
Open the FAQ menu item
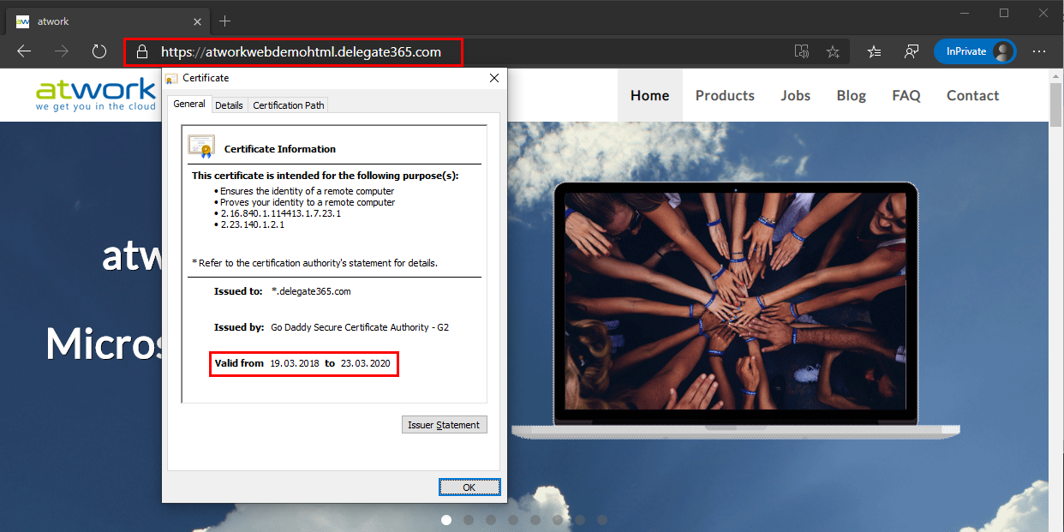pyautogui.click(x=906, y=95)
